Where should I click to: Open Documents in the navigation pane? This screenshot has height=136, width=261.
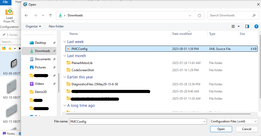(x=43, y=59)
